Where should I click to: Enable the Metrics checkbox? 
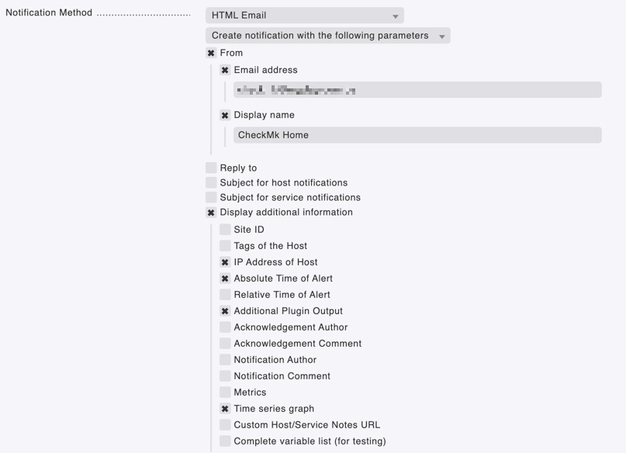225,392
